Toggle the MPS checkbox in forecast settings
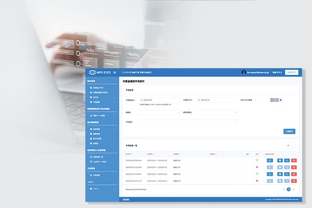 click(255, 99)
